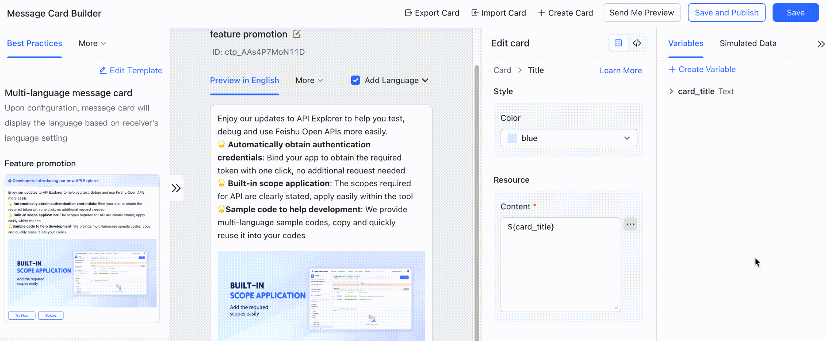The image size is (826, 341).
Task: Click Create Card plus button
Action: tap(565, 13)
